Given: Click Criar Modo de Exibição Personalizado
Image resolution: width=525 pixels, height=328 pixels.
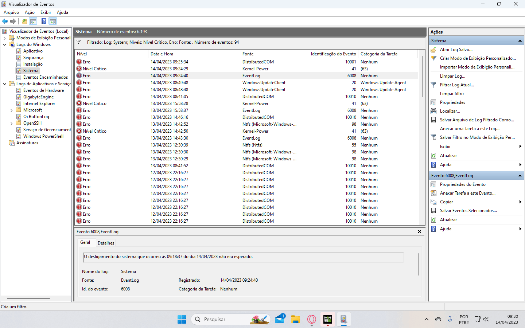Looking at the screenshot, I should click(x=478, y=58).
